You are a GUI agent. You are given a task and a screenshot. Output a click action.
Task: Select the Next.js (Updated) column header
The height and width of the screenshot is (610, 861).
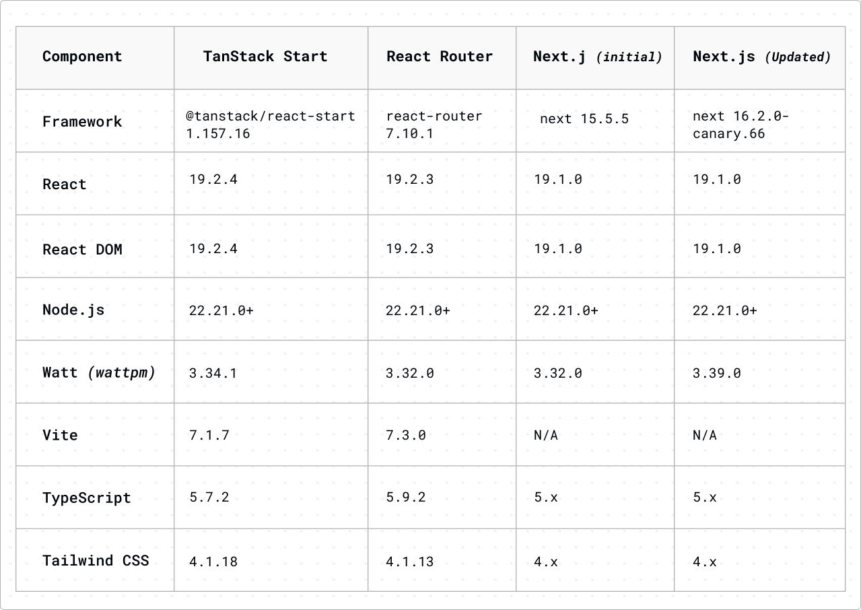pyautogui.click(x=761, y=57)
